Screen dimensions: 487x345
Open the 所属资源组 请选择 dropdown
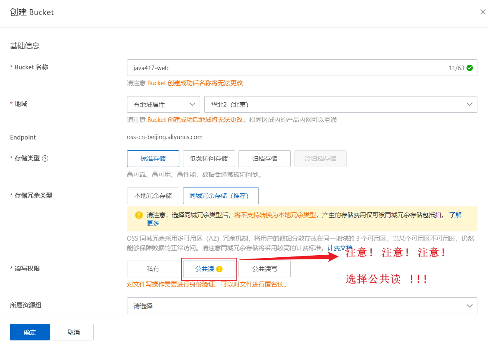302,306
